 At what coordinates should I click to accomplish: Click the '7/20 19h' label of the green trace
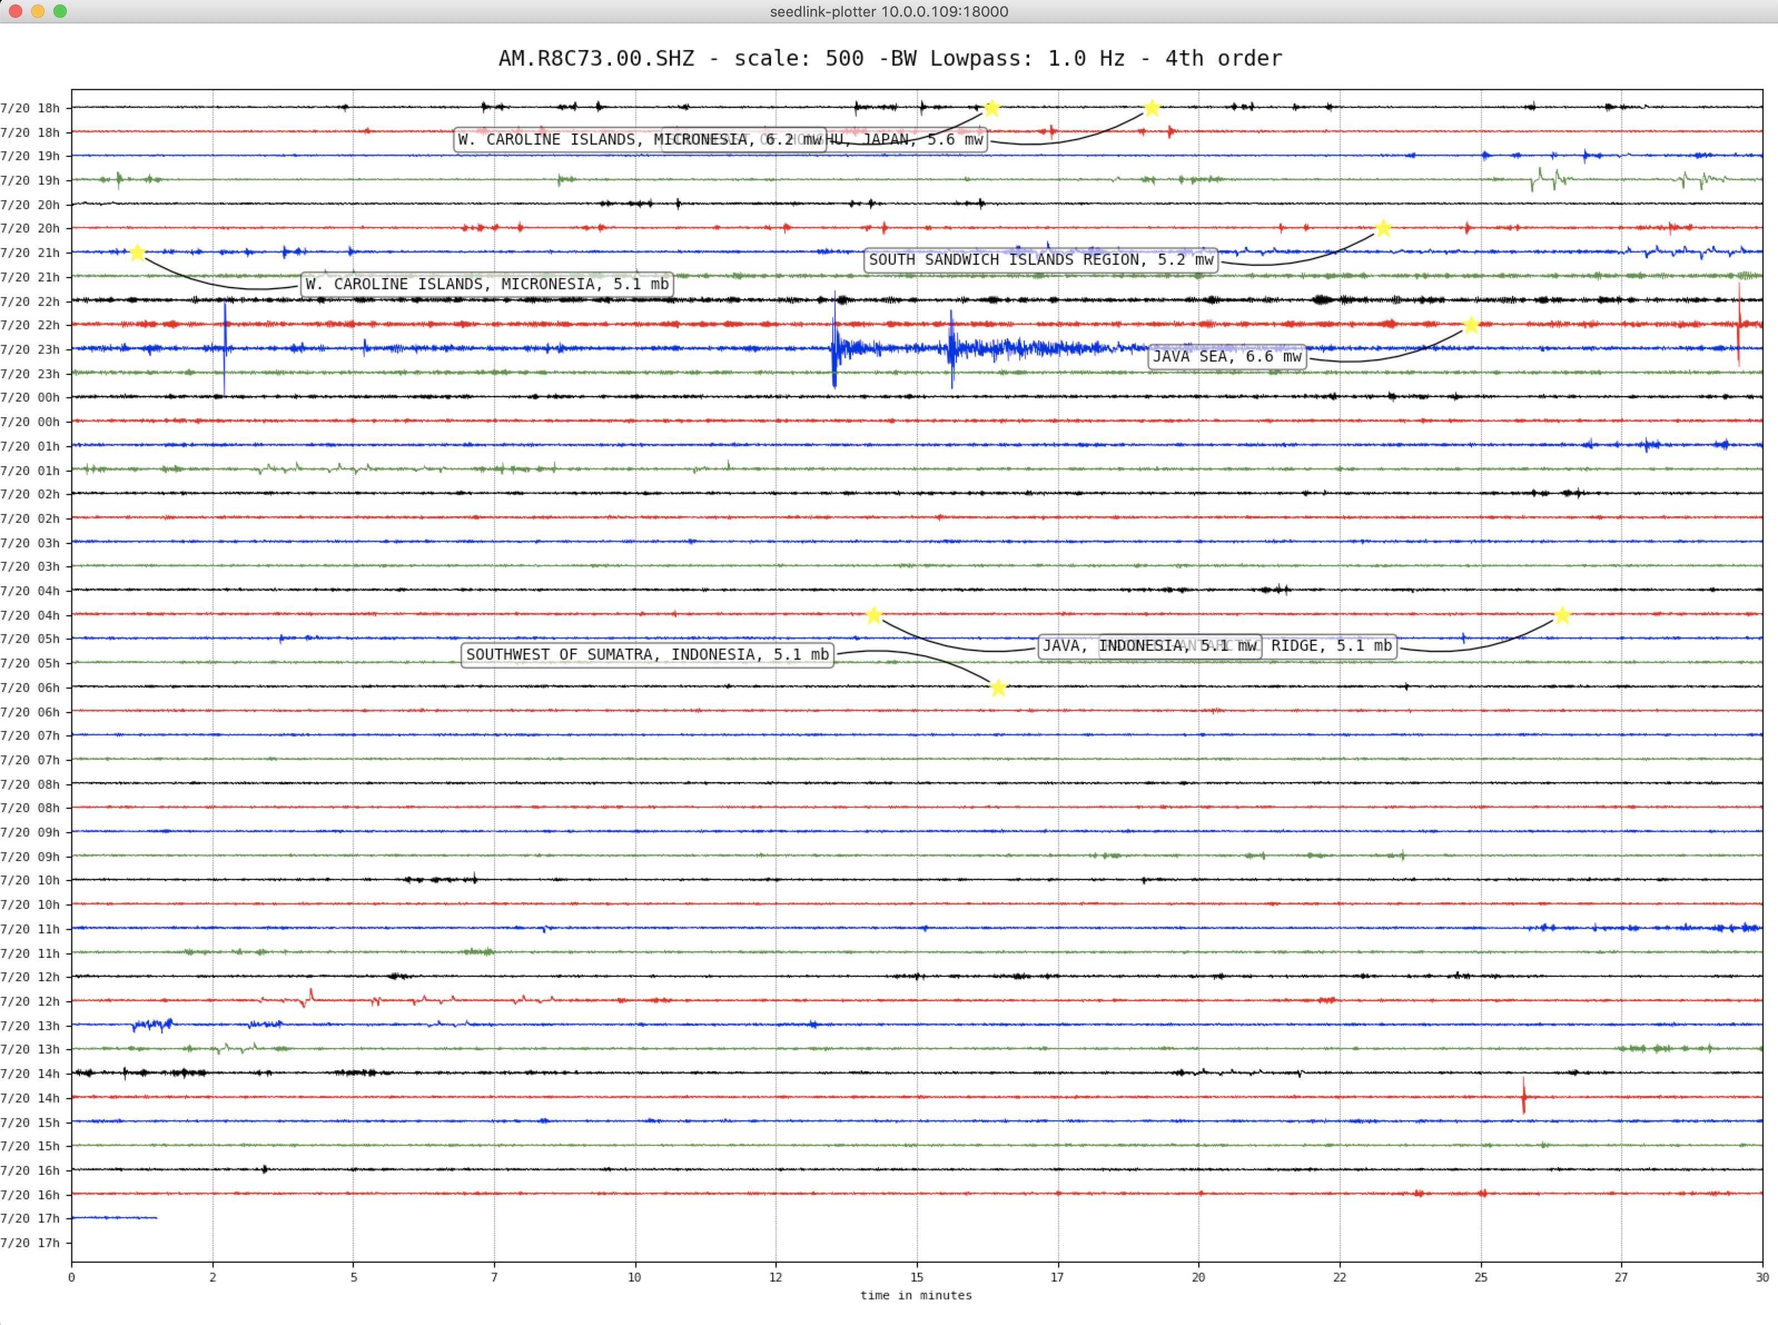tap(31, 180)
